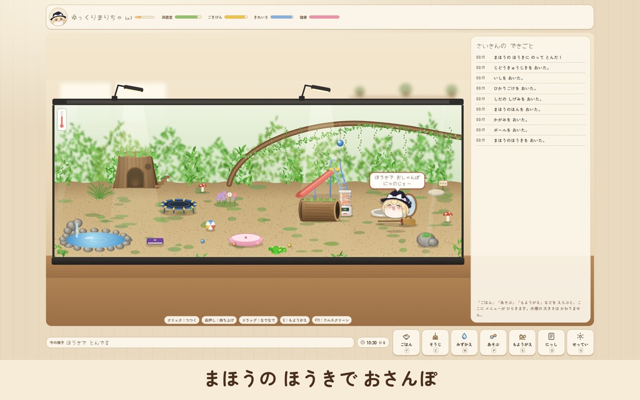Click the F11：フルスクリーン hint chip
The width and height of the screenshot is (640, 400).
[332, 320]
